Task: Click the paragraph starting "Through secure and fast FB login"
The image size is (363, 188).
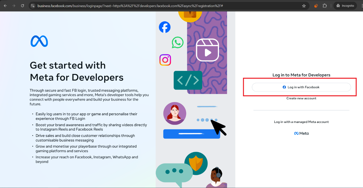Action: coord(89,97)
